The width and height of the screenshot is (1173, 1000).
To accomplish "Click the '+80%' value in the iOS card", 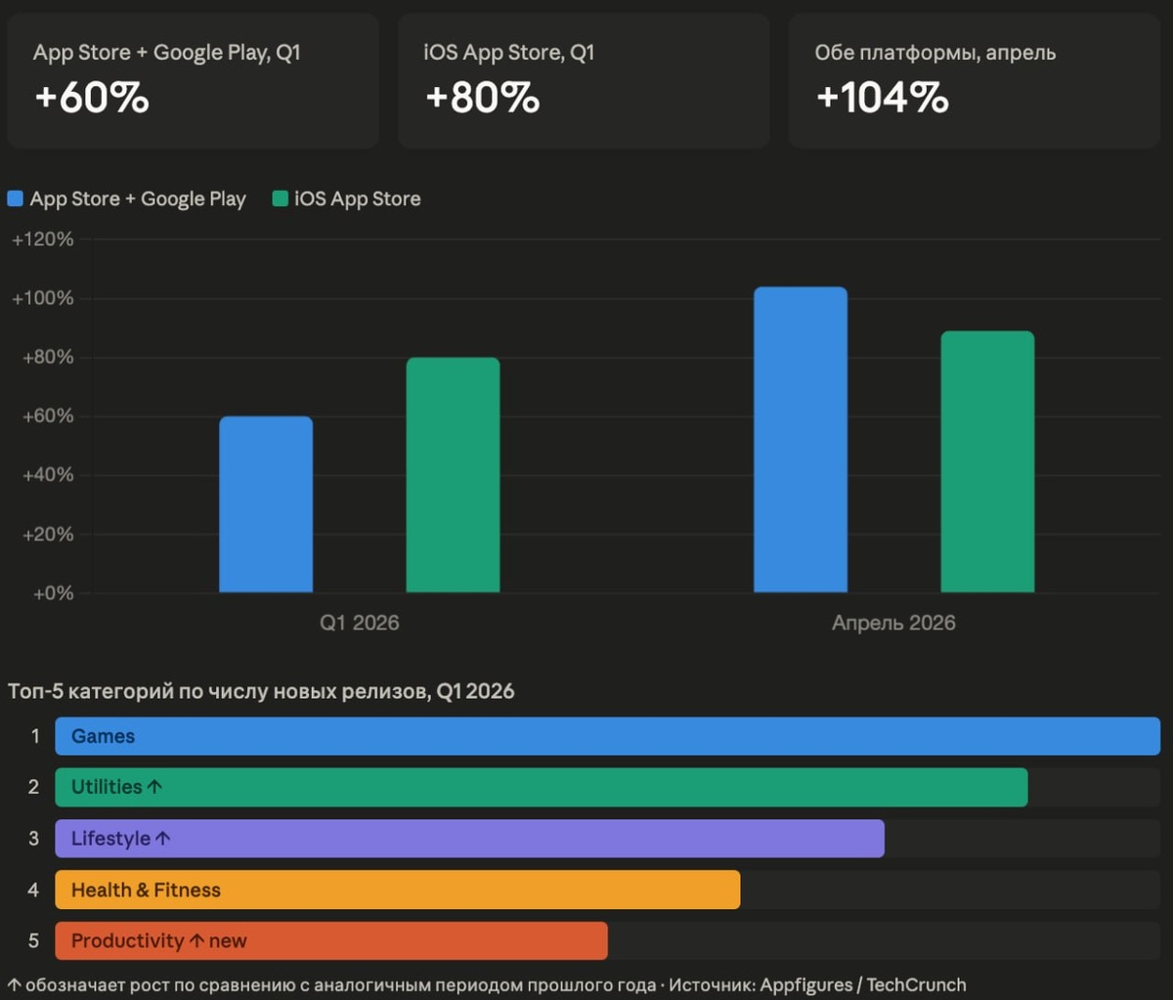I will coord(482,98).
